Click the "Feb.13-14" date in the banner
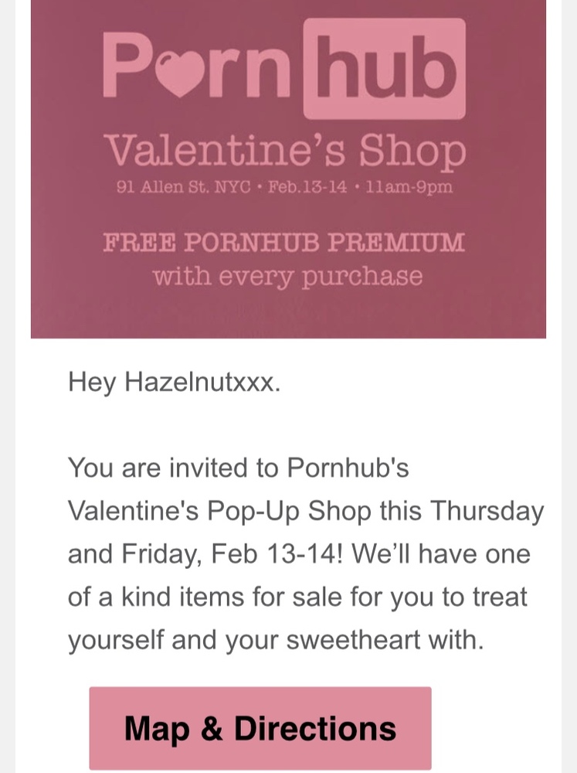Viewport: 577px width, 773px height. click(307, 189)
